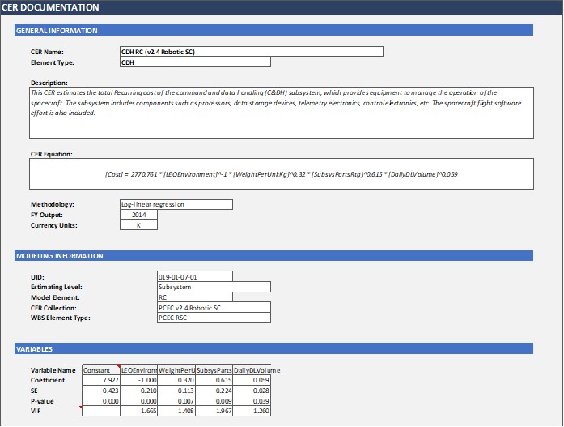The image size is (564, 427).
Task: Select the Element Type field containing CDH
Action: (x=194, y=62)
